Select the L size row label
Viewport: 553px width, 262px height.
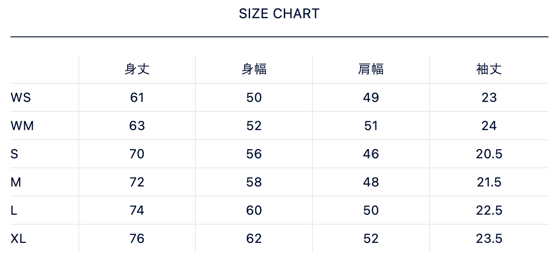[x=14, y=211]
